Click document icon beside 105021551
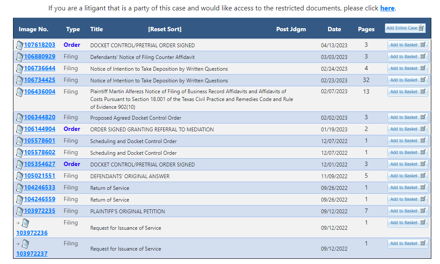440x264 pixels. tap(20, 176)
